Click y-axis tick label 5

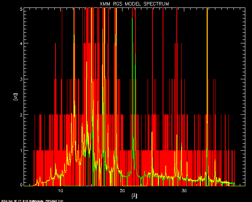tap(21, 9)
